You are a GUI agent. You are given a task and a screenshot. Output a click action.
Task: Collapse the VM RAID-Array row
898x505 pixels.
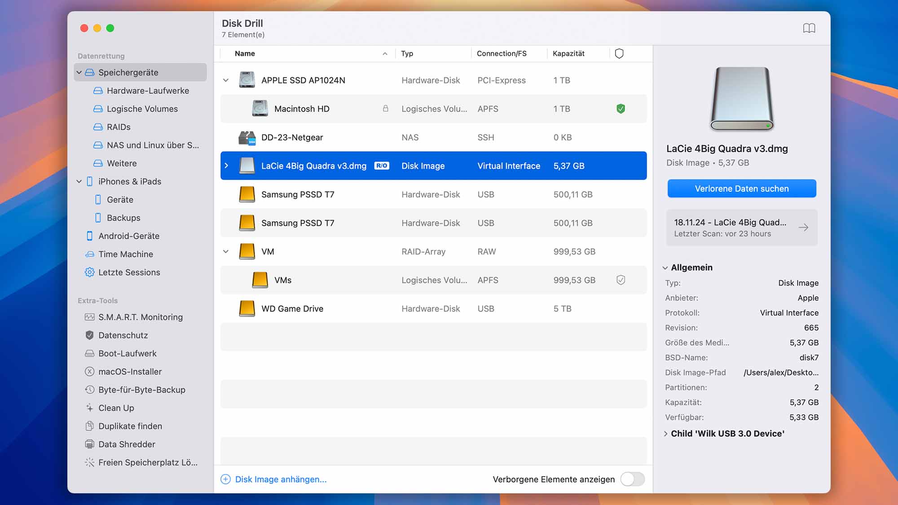(226, 252)
